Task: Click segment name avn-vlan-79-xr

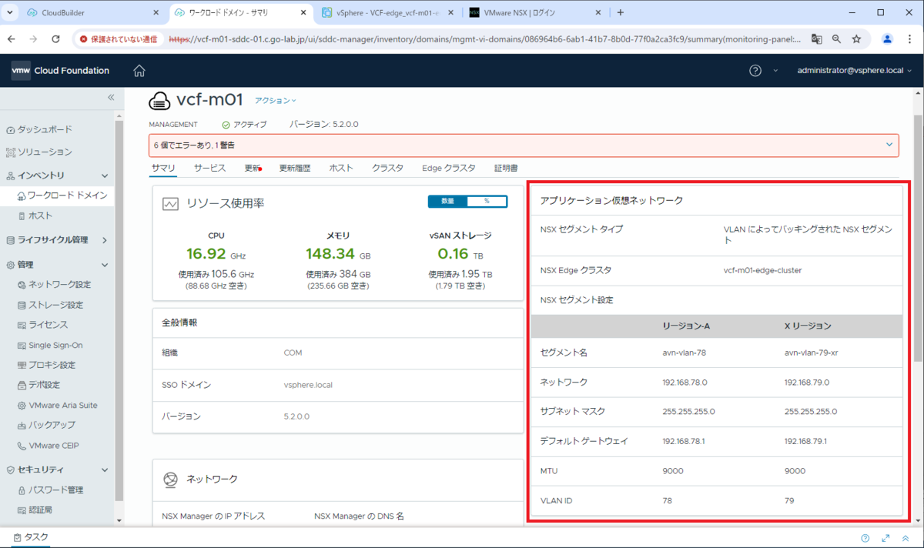Action: coord(812,352)
